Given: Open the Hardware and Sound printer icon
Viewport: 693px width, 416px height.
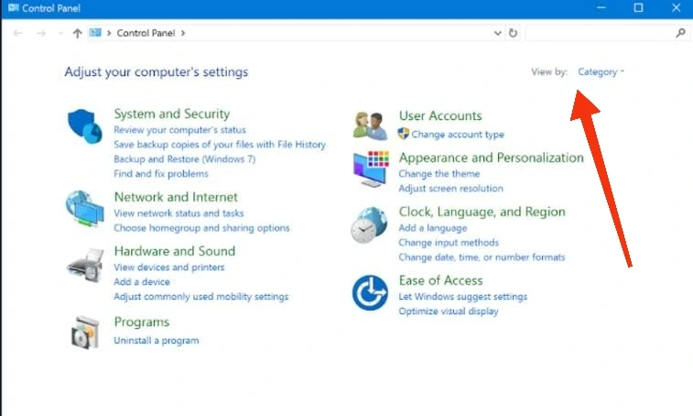Looking at the screenshot, I should 85,265.
